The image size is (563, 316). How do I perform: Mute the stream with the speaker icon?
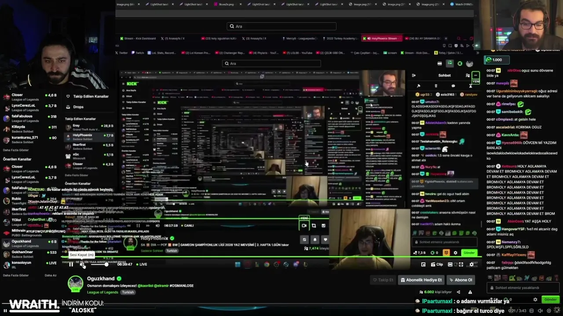(82, 264)
